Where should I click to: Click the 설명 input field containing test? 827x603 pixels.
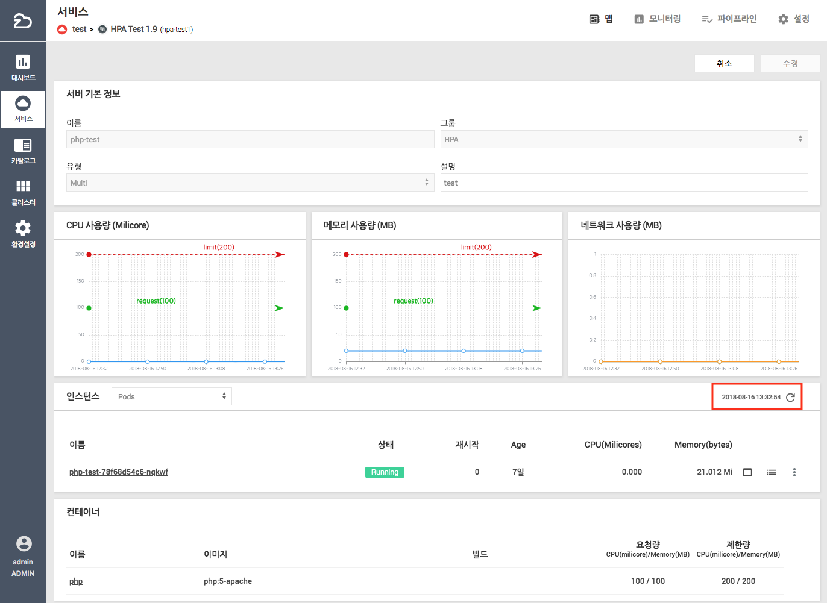click(623, 183)
